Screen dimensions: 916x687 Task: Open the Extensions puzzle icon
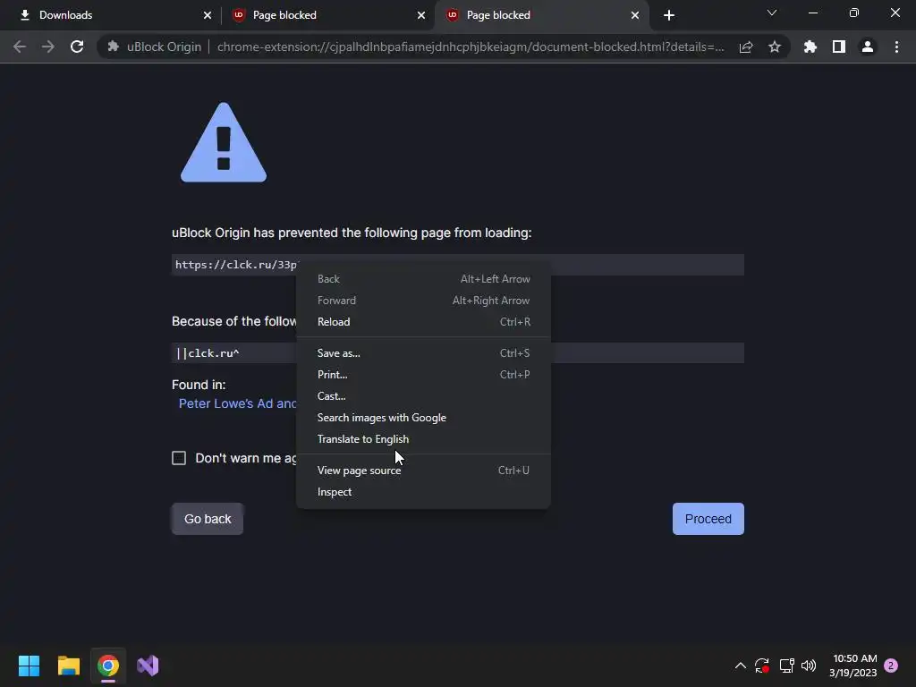pos(810,47)
